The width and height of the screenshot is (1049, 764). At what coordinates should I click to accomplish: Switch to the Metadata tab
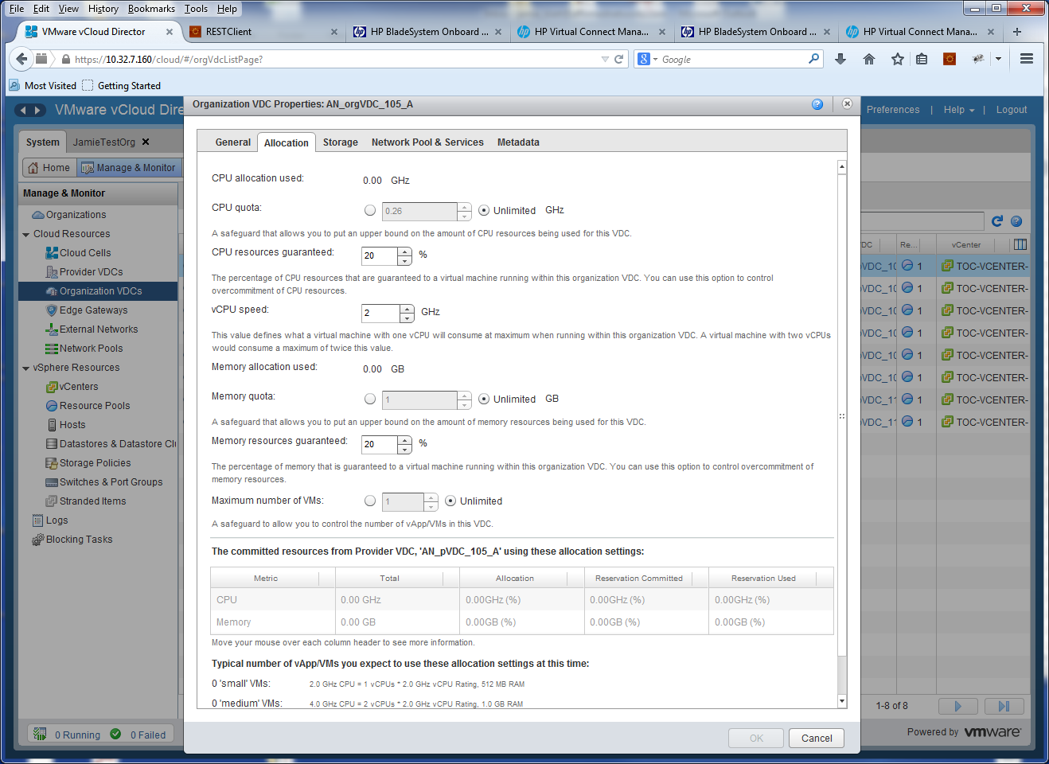click(x=518, y=142)
